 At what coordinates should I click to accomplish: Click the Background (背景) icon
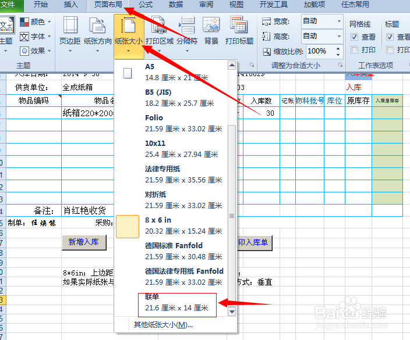coord(211,24)
